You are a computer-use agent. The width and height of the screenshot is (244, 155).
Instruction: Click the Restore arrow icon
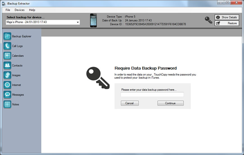click(x=218, y=23)
